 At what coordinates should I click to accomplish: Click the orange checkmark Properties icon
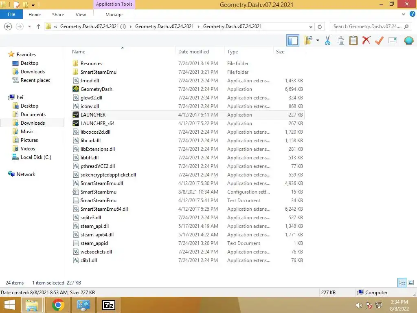pos(379,40)
